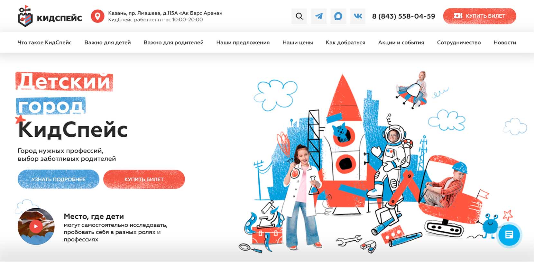
Task: Open the 'Новости' menu item
Action: (505, 42)
